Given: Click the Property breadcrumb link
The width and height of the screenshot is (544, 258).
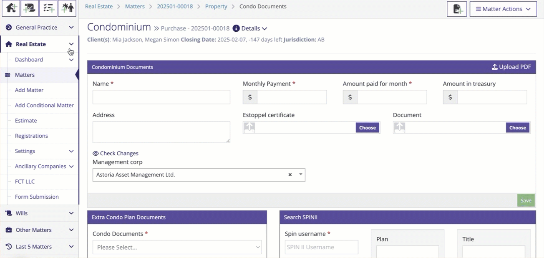Looking at the screenshot, I should (x=216, y=7).
